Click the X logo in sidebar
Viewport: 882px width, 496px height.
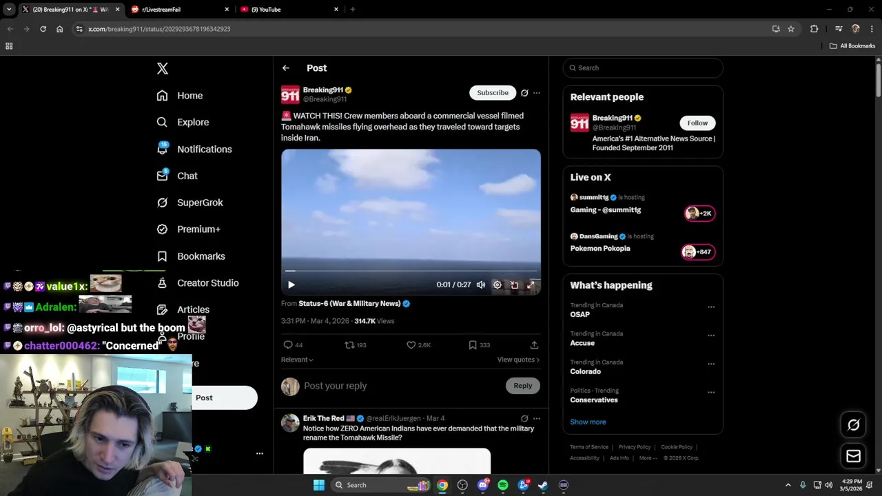pos(163,68)
